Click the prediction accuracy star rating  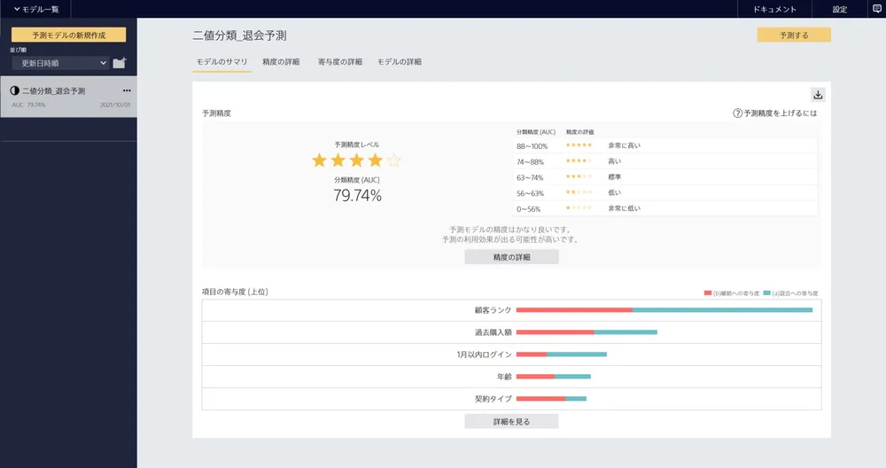coord(356,160)
